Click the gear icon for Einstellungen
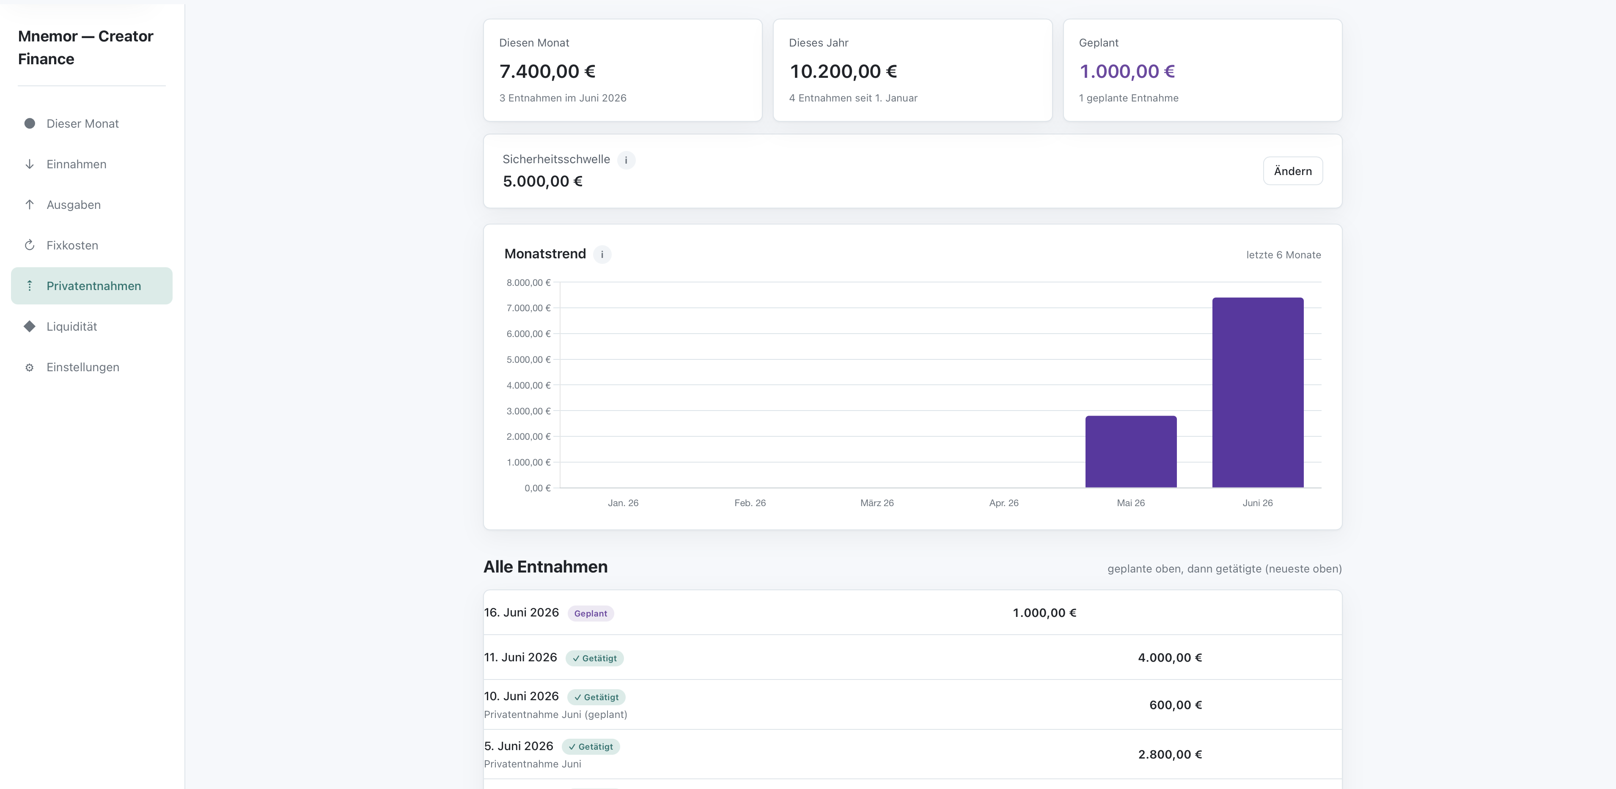This screenshot has width=1616, height=789. click(30, 367)
